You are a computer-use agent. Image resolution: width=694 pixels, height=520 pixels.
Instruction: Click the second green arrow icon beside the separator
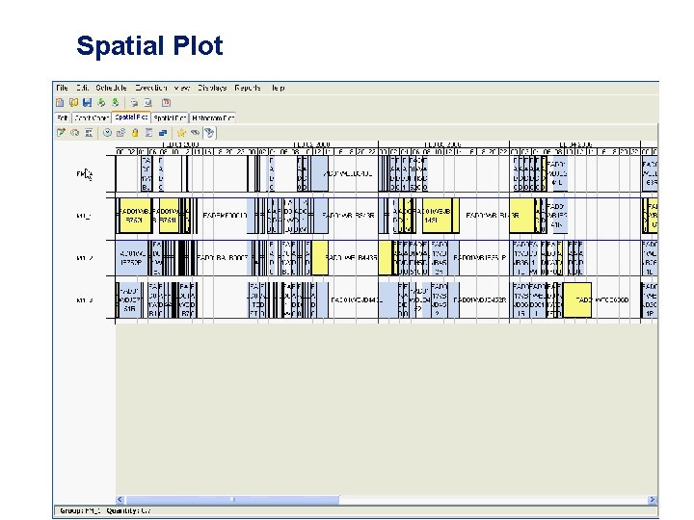(115, 103)
